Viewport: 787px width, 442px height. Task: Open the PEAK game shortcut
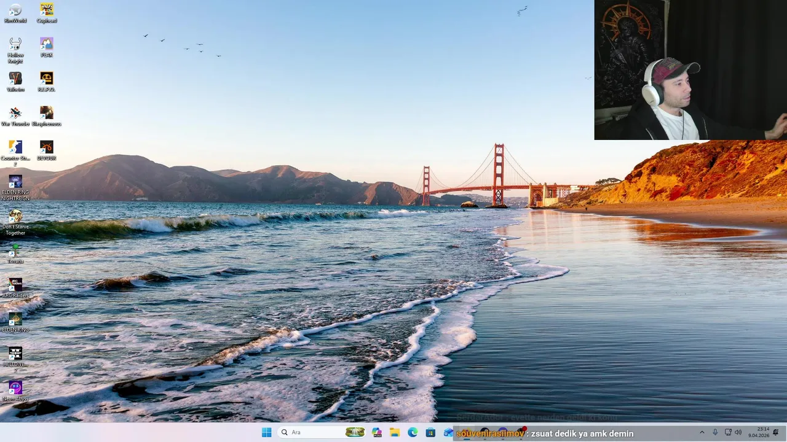tap(47, 47)
